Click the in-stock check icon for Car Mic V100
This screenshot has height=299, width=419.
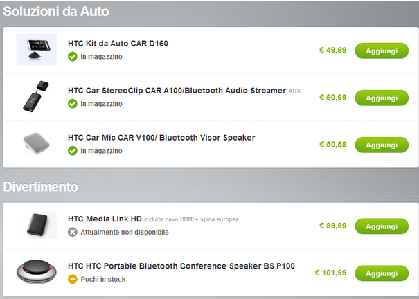73,151
